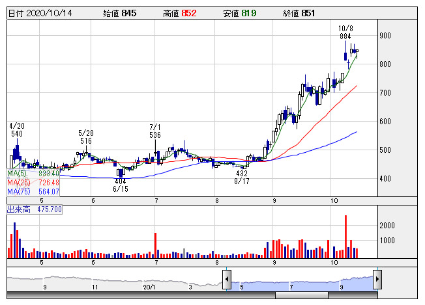Click the left range handle with left arrow
The width and height of the screenshot is (425, 305).
(226, 280)
